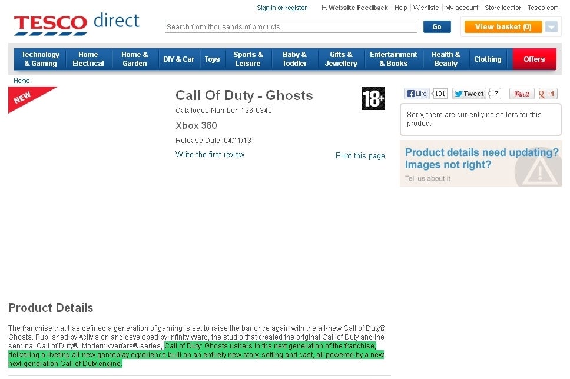Click the Tesco direct logo
Screen dimensions: 570x379
[x=77, y=24]
